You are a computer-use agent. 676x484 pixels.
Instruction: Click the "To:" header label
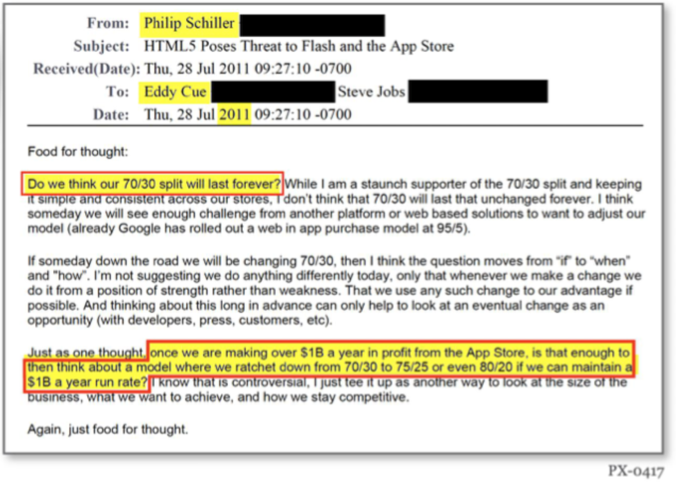point(118,92)
